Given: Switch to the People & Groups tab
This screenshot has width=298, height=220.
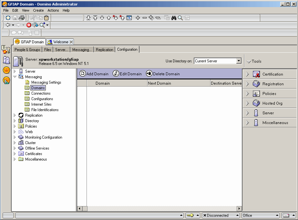Looking at the screenshot, I should [27, 50].
